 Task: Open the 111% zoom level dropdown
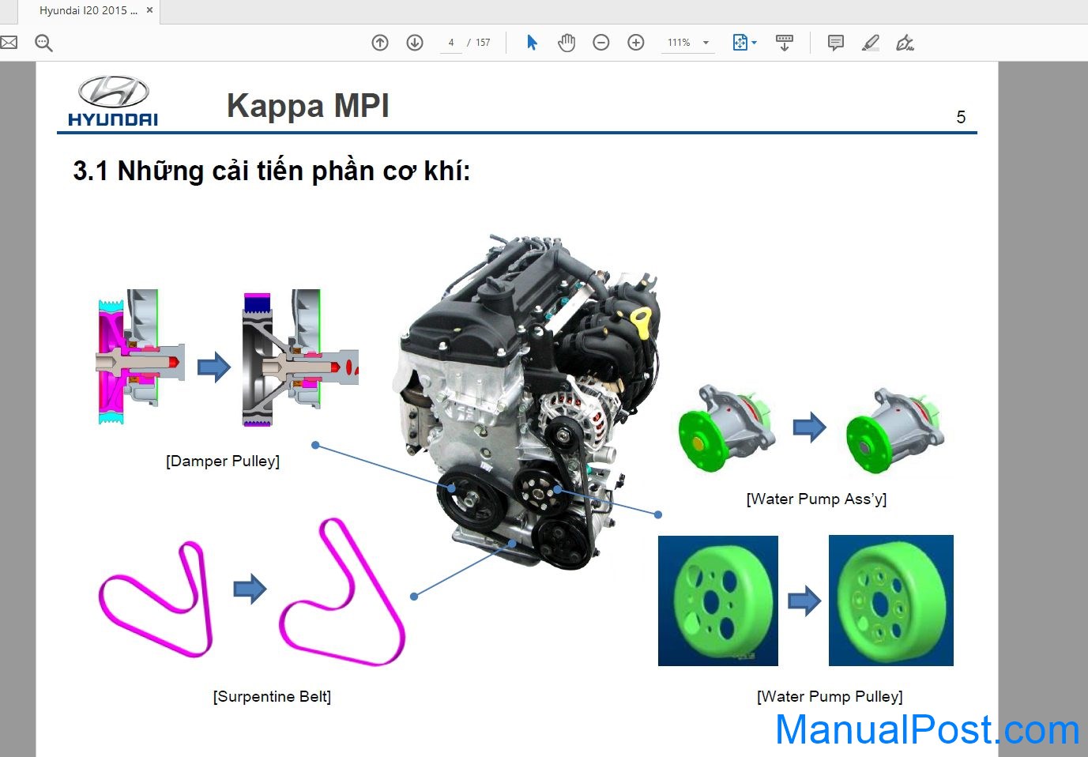coord(687,43)
